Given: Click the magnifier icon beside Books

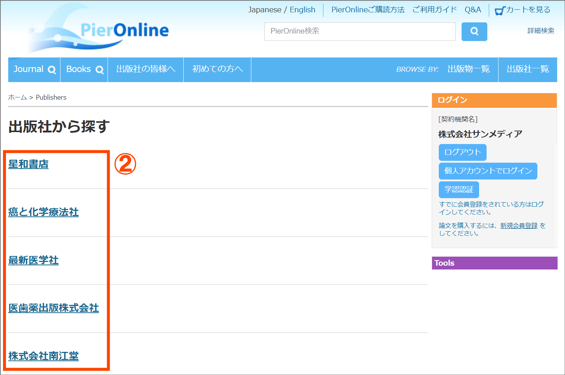Looking at the screenshot, I should point(99,70).
